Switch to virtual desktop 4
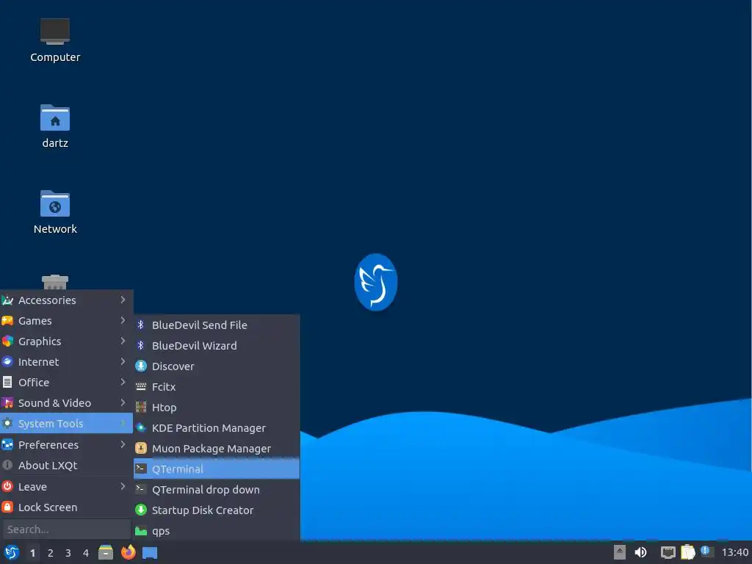 pos(86,553)
